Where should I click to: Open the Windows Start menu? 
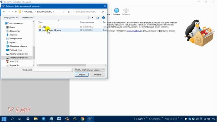[x=4, y=119]
